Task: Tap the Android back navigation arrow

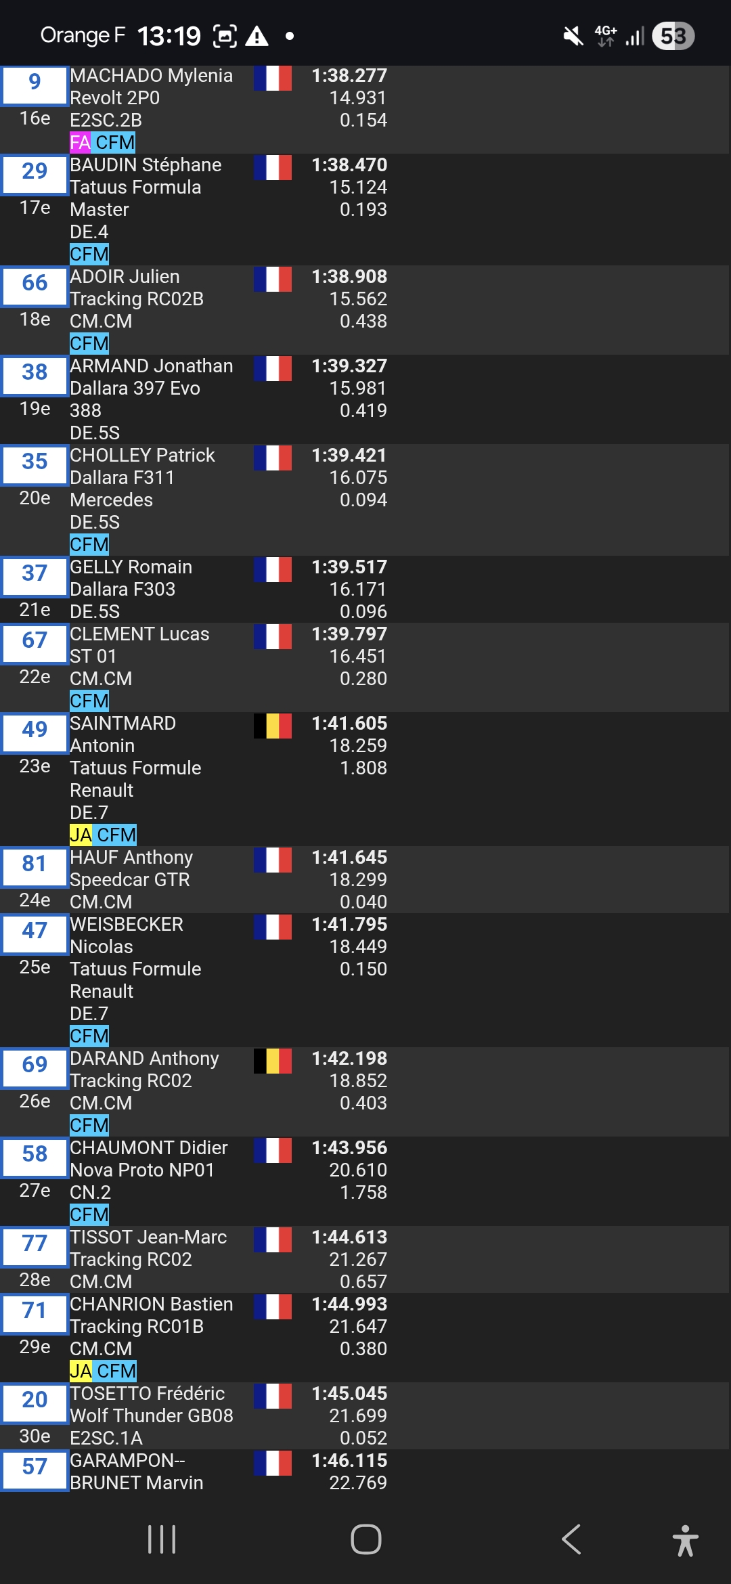Action: click(x=571, y=1539)
